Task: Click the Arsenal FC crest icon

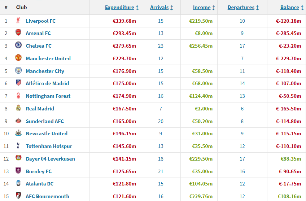Action: pyautogui.click(x=18, y=33)
